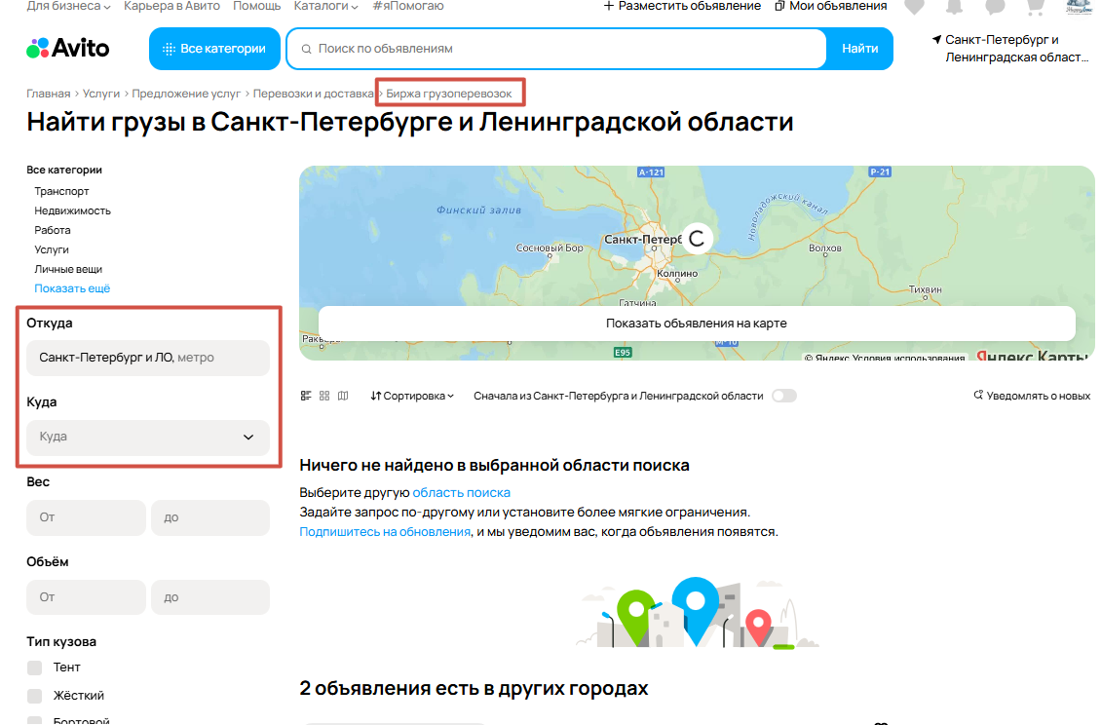This screenshot has height=725, width=1101.
Task: Open the #яПомогаю menu item
Action: [x=408, y=6]
